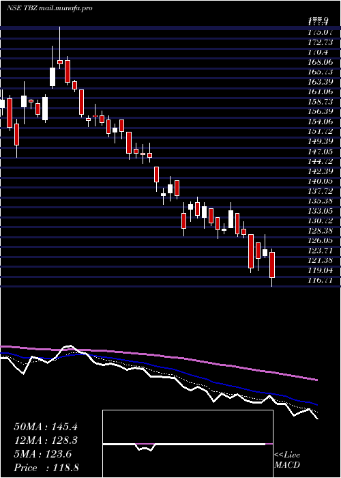Click the 121.38 price axis label

(x=321, y=260)
